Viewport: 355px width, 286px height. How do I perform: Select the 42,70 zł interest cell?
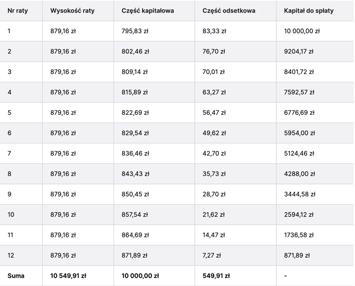click(x=214, y=153)
